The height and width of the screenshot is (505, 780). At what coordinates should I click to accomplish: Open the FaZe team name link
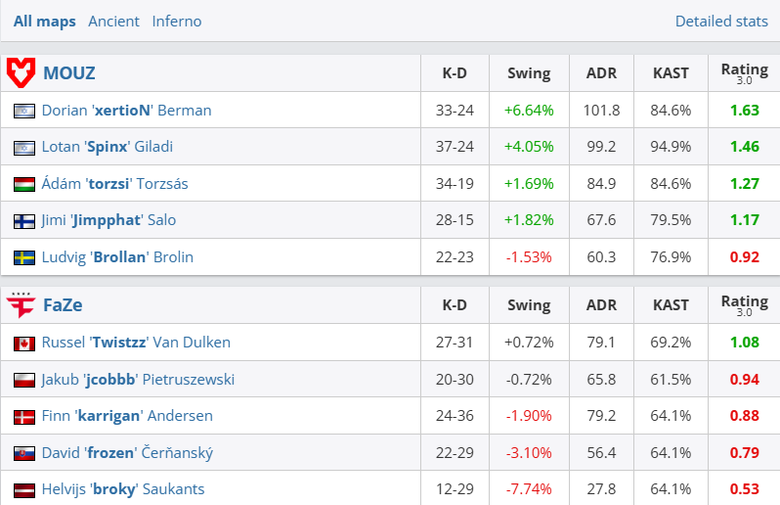point(63,304)
